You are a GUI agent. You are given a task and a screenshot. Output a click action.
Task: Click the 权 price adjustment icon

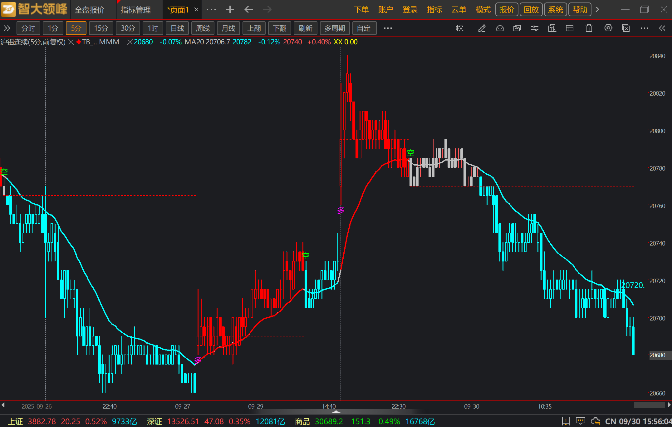click(459, 28)
